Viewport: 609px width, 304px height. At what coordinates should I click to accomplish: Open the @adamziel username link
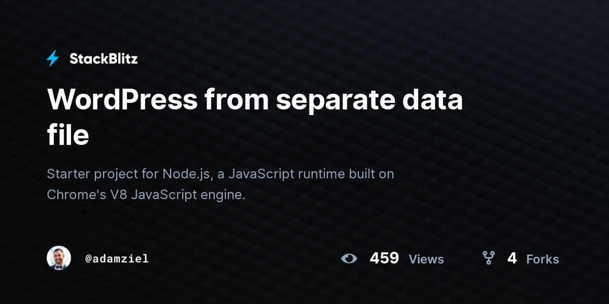(x=117, y=259)
